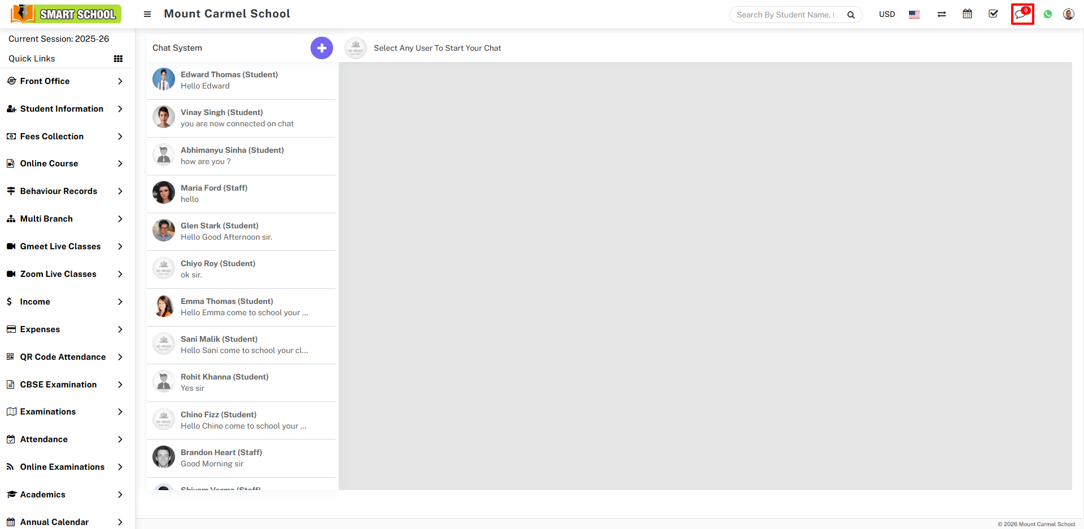The image size is (1084, 529).
Task: Open the Student Information menu
Action: (62, 108)
